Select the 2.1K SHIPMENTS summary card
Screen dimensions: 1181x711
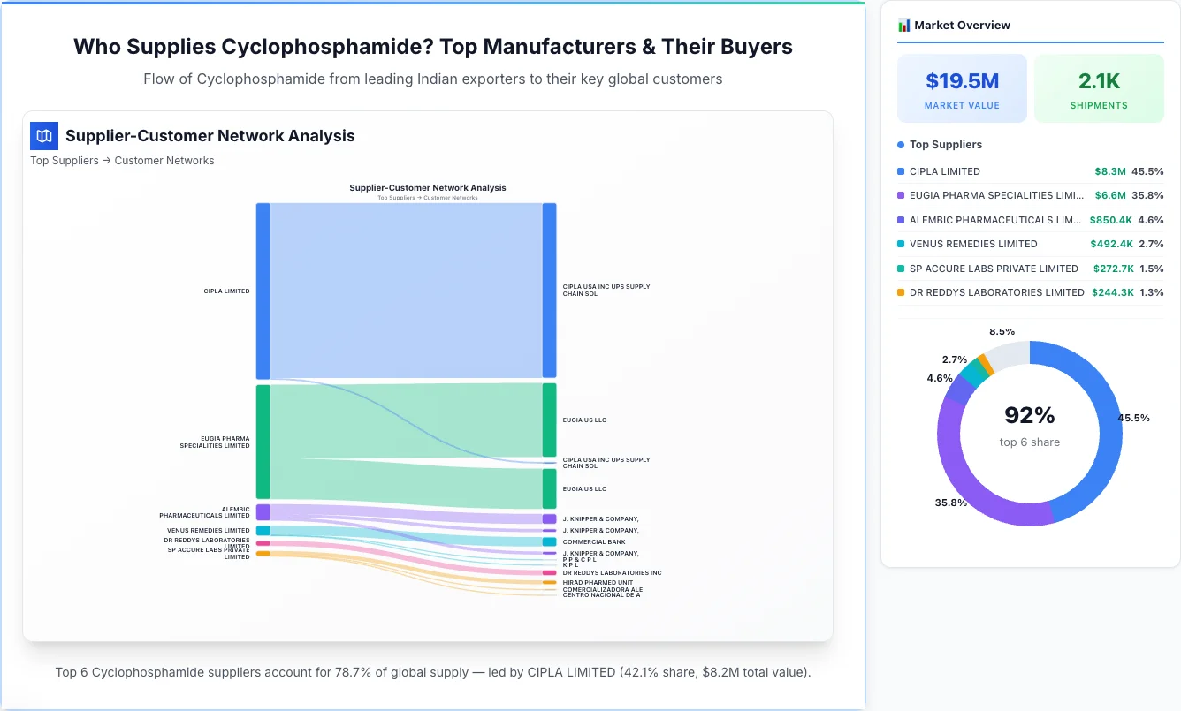click(x=1099, y=87)
